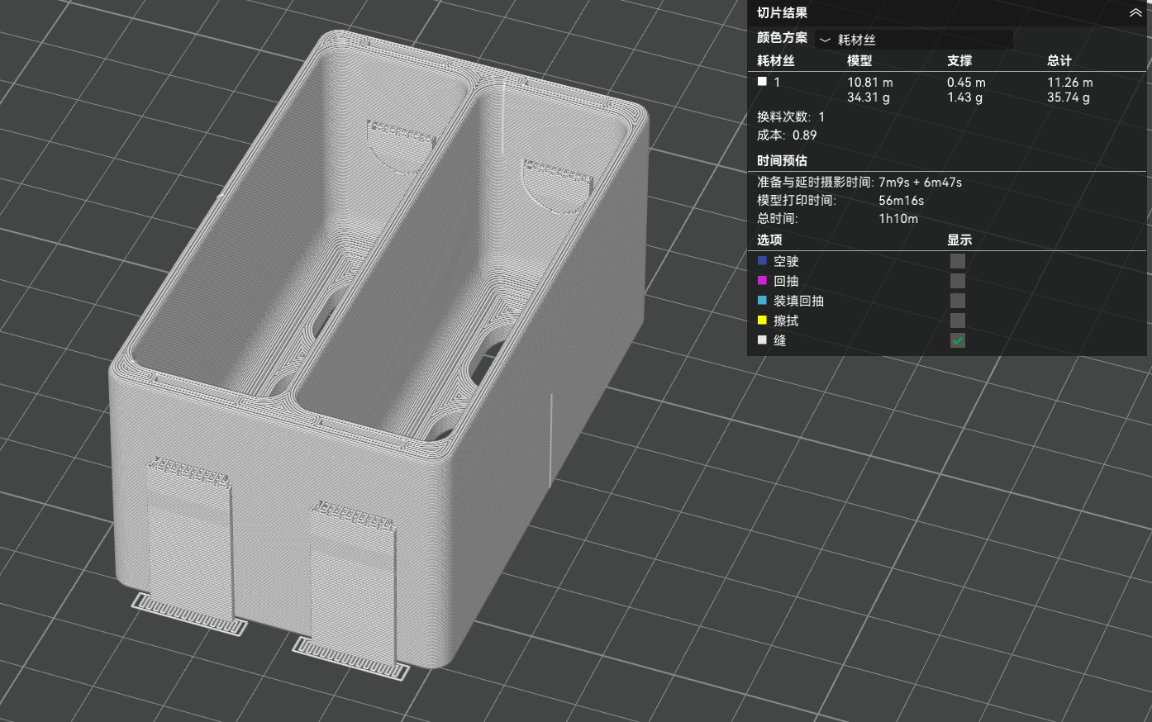The image size is (1152, 722).
Task: Click the 显示 column heading
Action: 959,240
